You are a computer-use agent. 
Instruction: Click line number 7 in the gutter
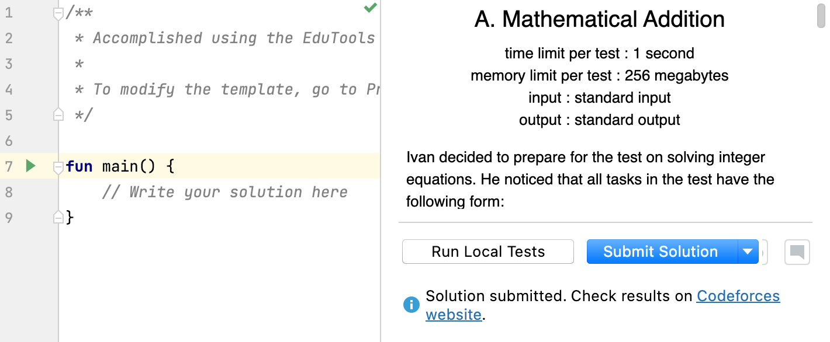(9, 166)
